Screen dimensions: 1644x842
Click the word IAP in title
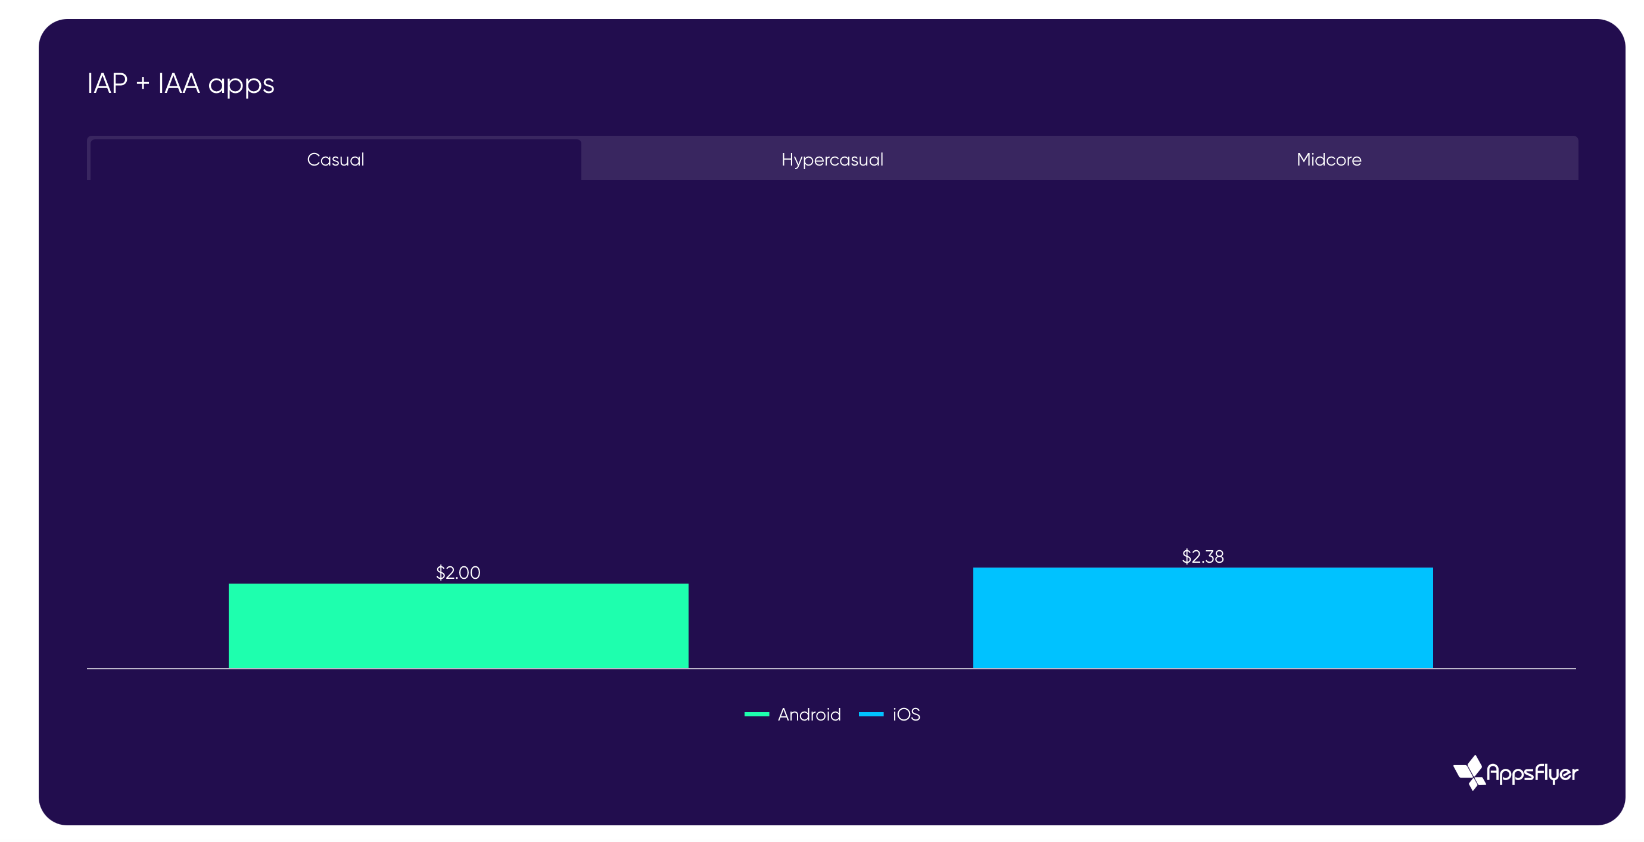tap(107, 83)
